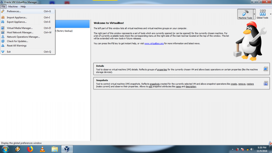
Task: Open Host Network Manager
Action: tap(28, 32)
